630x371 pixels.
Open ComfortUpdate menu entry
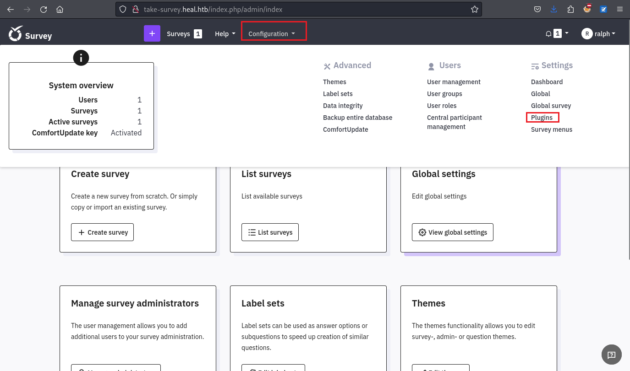[x=345, y=129]
